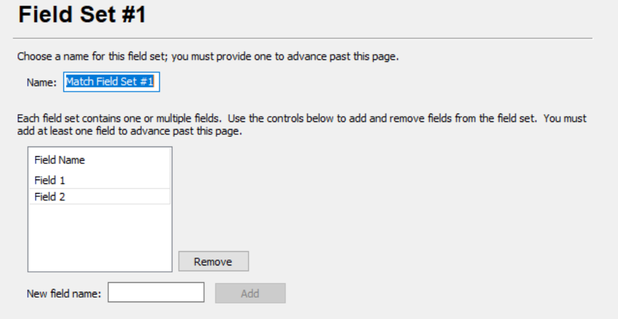Add the new field to the set
This screenshot has height=319, width=618.
[250, 293]
